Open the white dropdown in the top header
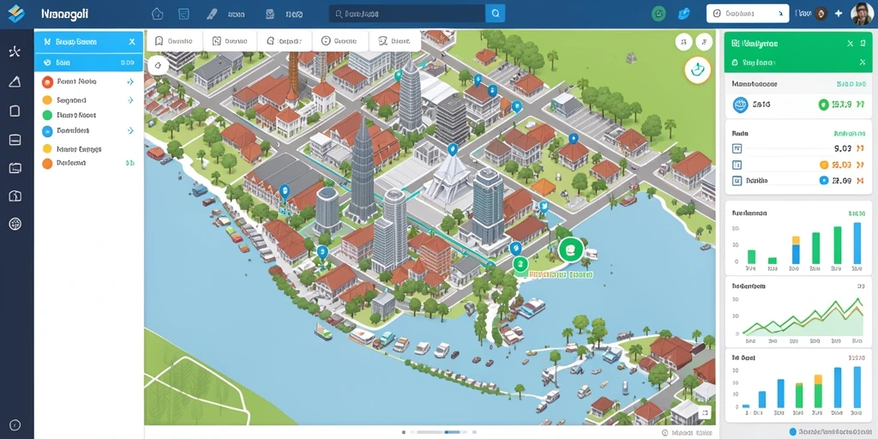This screenshot has height=439, width=878. click(x=748, y=14)
